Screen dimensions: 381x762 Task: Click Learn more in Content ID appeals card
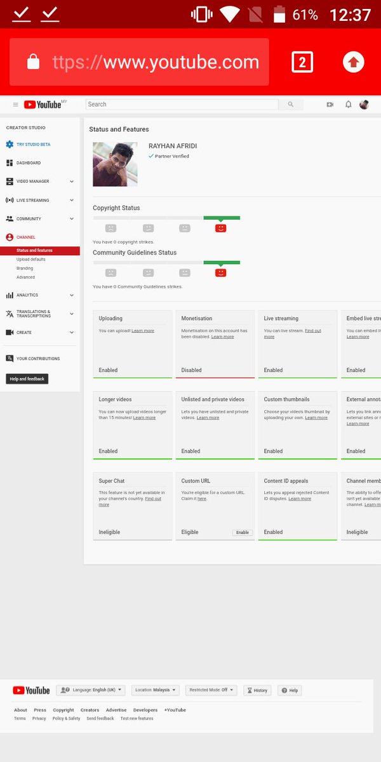[x=300, y=498]
